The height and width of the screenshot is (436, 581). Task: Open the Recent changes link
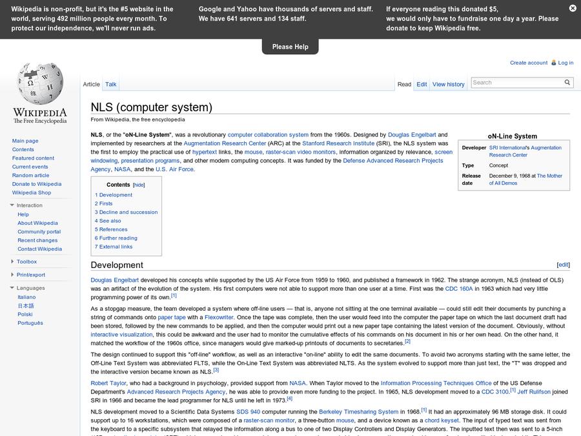37,240
